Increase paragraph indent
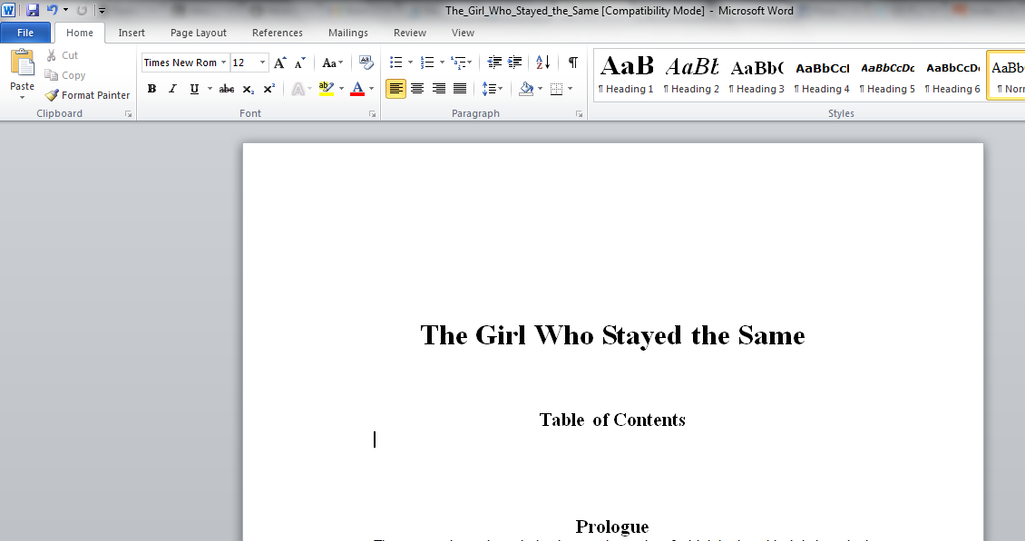 pyautogui.click(x=515, y=63)
